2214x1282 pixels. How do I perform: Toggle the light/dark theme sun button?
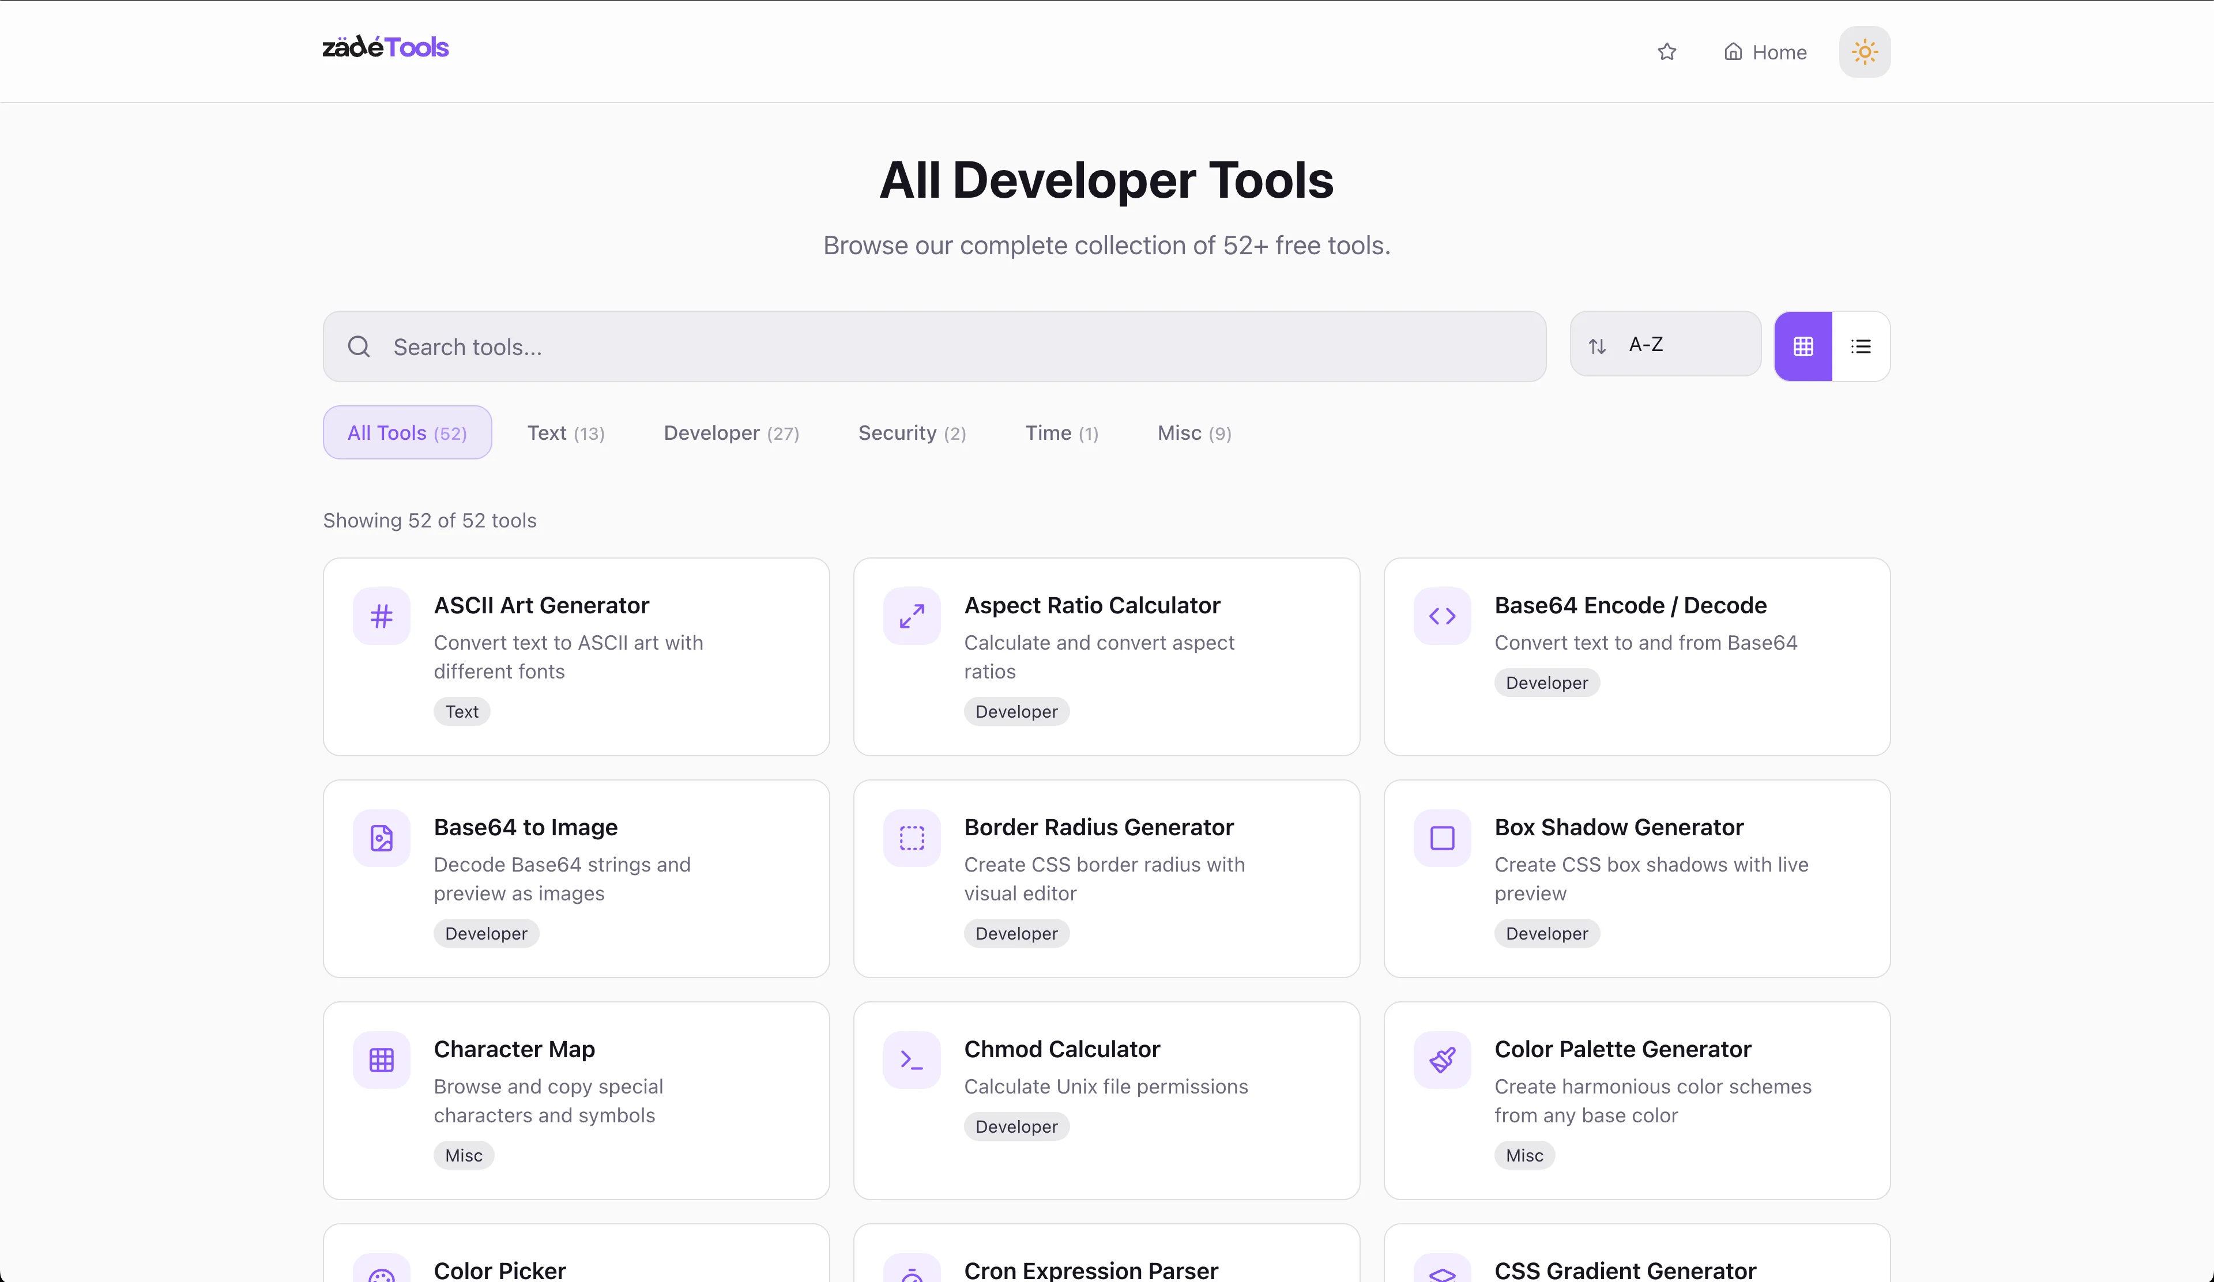pos(1865,52)
